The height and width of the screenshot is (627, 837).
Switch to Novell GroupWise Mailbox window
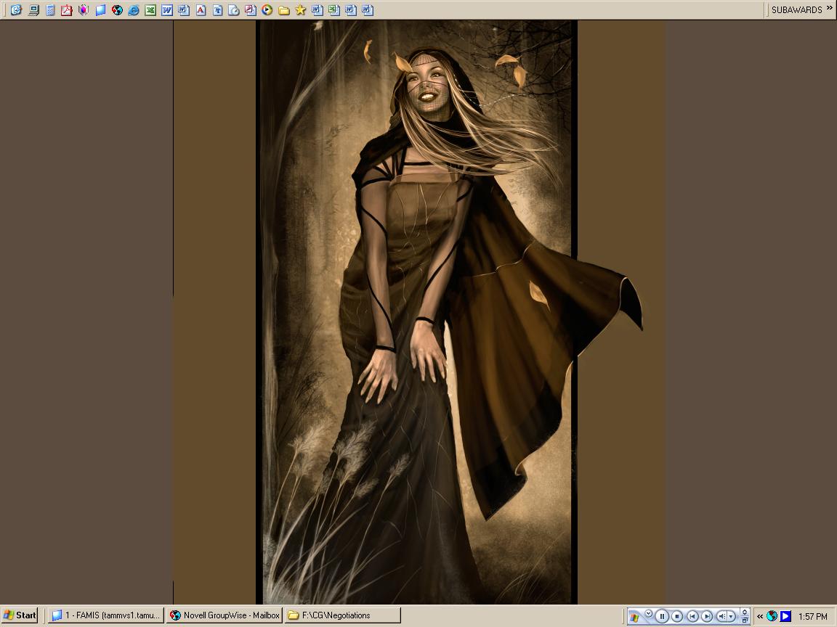[x=225, y=615]
